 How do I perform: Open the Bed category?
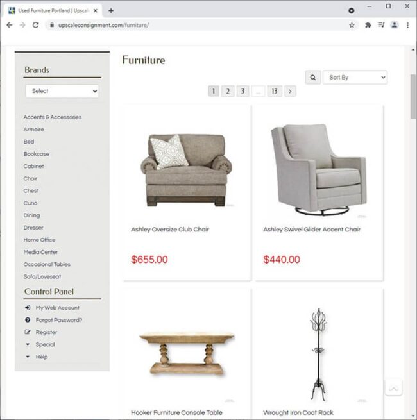tap(29, 142)
